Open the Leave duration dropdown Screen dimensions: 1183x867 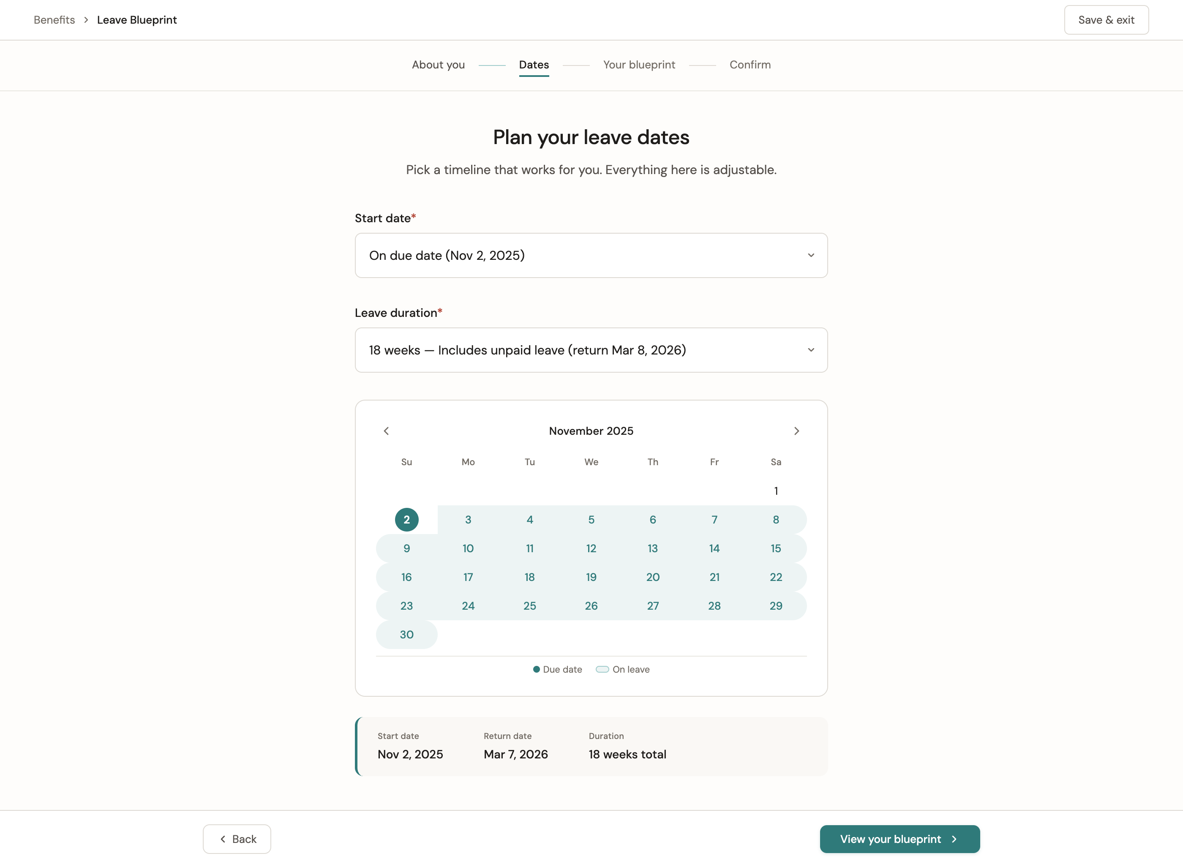click(x=591, y=350)
